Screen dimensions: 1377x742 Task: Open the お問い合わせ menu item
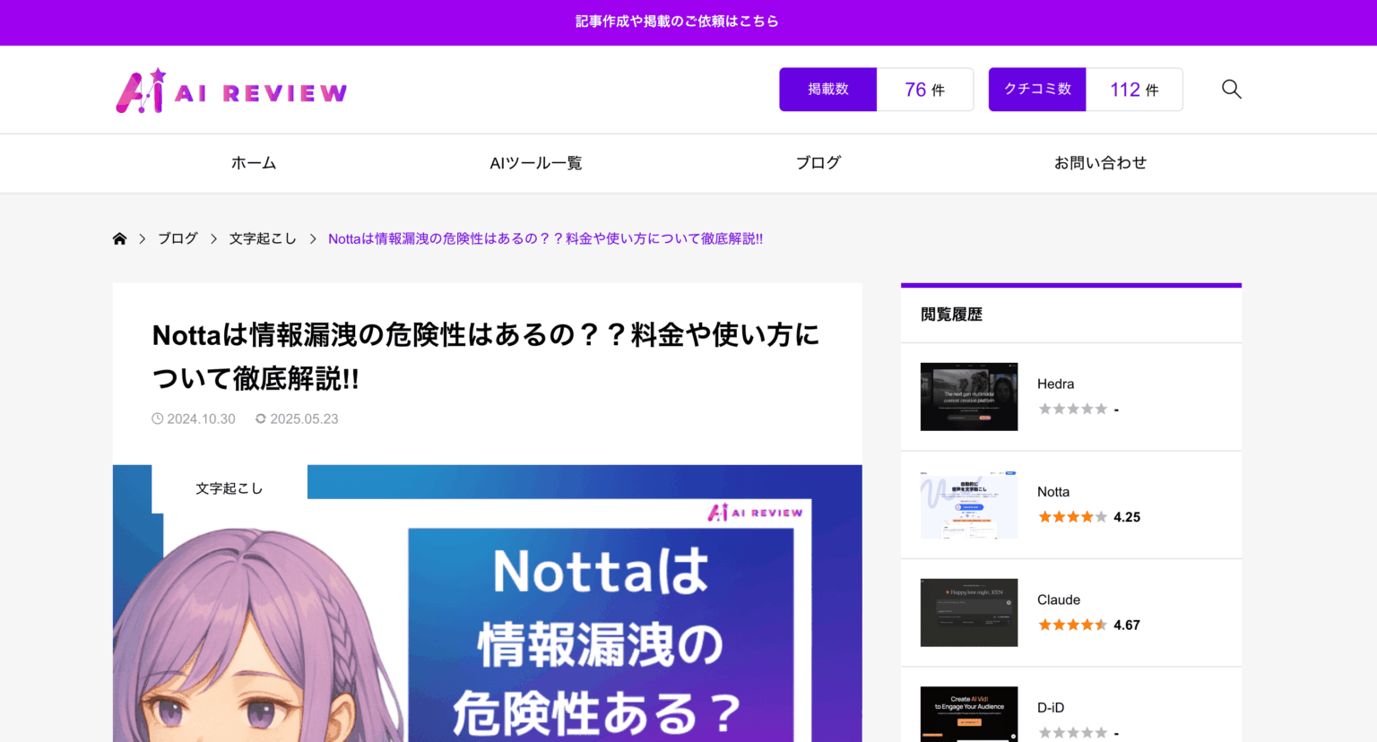tap(1101, 162)
